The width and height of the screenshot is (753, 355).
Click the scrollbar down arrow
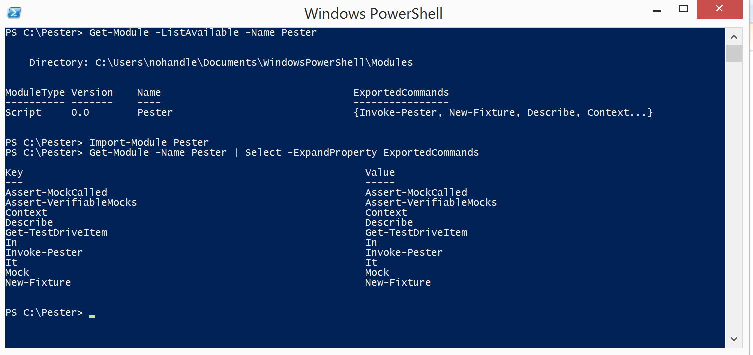click(733, 339)
